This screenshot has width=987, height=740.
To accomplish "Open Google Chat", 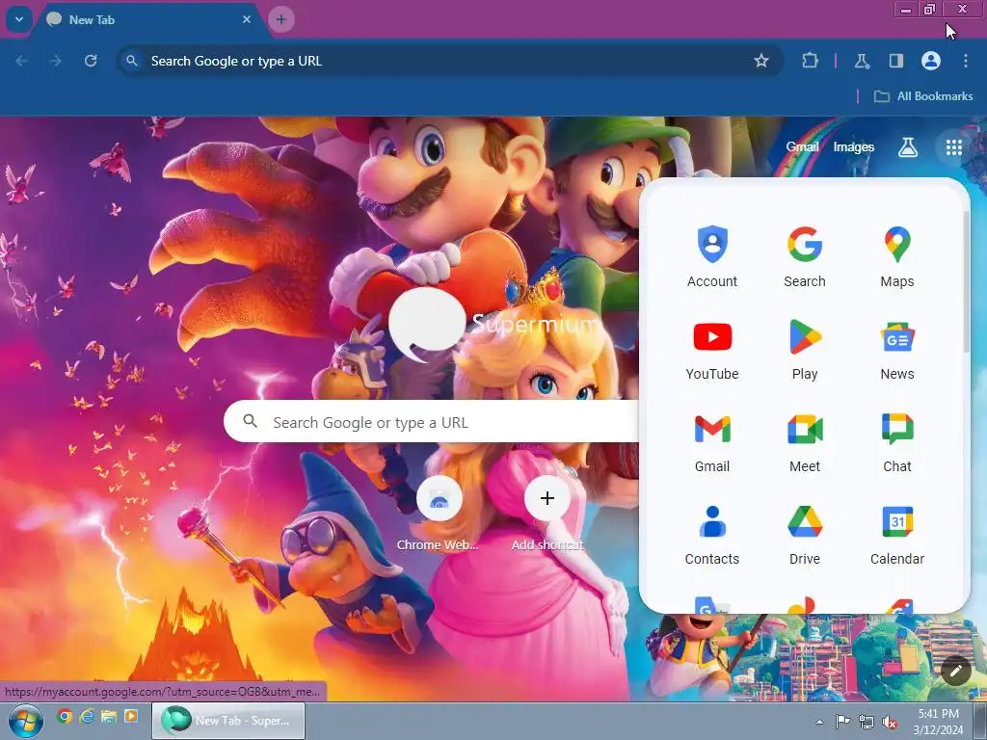I will 897,441.
